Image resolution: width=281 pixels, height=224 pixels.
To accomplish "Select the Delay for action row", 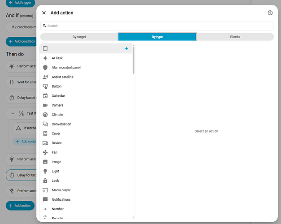I will coord(21,175).
